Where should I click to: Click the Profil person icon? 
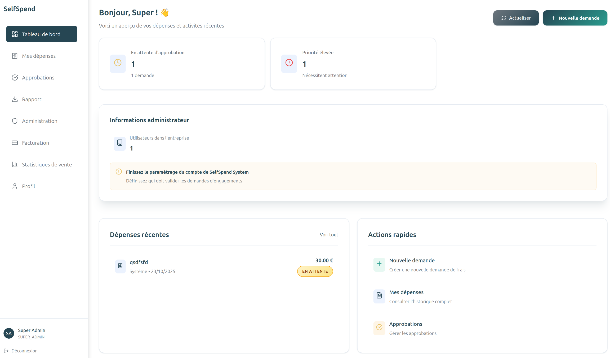click(x=15, y=186)
